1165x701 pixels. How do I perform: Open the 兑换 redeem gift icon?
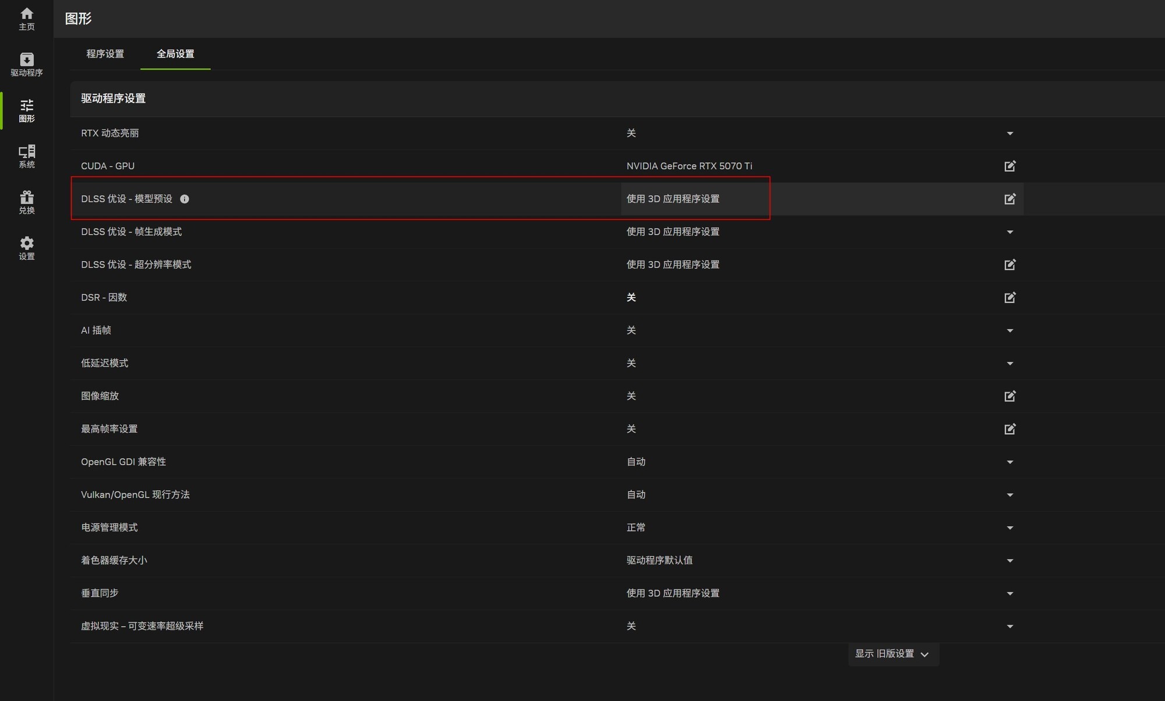coord(27,202)
